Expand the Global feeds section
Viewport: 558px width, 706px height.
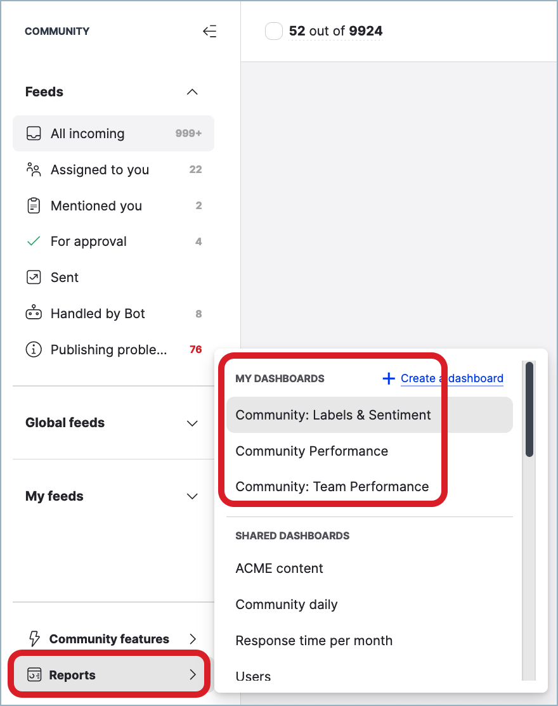pos(192,423)
